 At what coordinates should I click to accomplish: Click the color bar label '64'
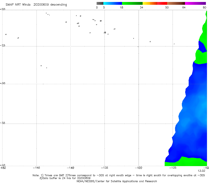click(184, 8)
